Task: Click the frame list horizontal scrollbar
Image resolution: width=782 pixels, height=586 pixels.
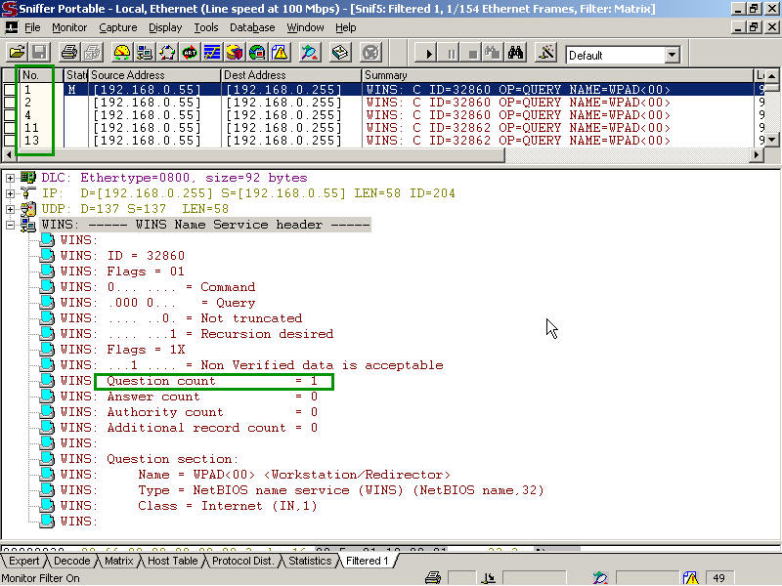Action: pos(293,155)
